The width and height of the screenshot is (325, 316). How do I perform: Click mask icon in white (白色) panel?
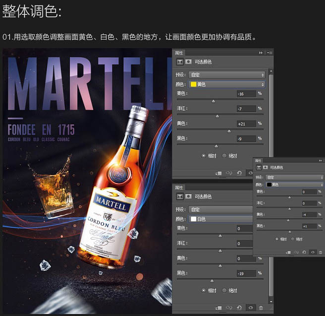pos(188,196)
